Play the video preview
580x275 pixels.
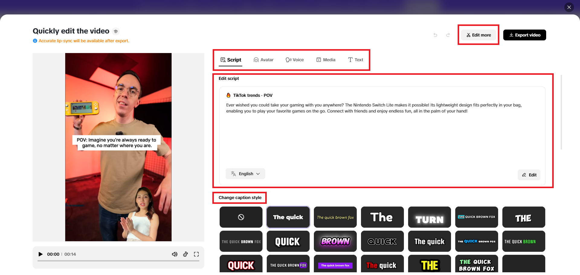click(40, 254)
